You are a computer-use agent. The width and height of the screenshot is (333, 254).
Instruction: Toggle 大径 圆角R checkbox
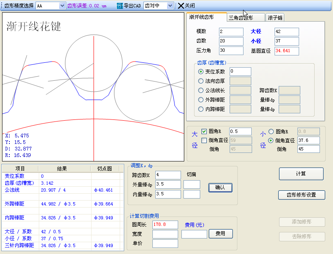[204, 131]
